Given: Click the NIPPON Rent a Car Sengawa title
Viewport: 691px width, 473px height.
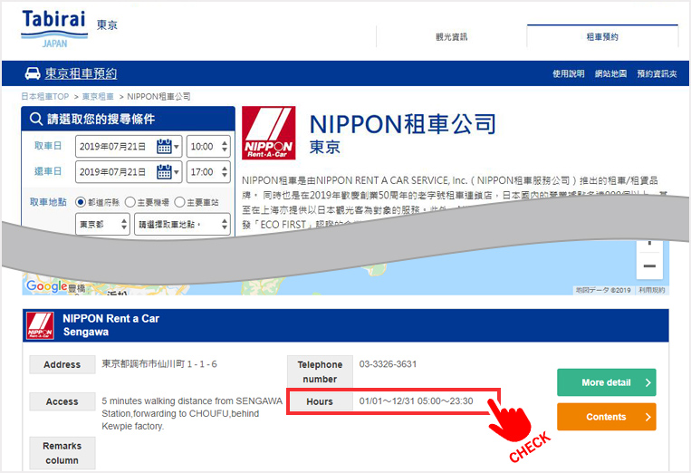Looking at the screenshot, I should click(x=111, y=325).
